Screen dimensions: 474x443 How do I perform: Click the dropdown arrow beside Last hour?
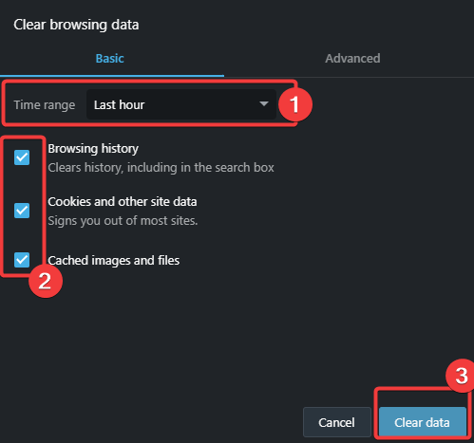click(x=264, y=103)
